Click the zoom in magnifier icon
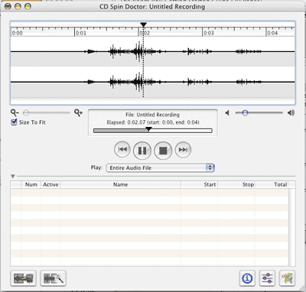Screen dimensions: 306x292 [78, 112]
